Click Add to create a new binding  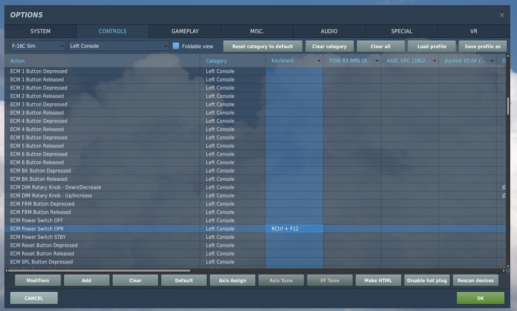[86, 280]
